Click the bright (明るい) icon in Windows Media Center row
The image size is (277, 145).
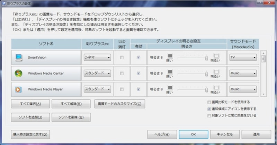[x=216, y=72]
